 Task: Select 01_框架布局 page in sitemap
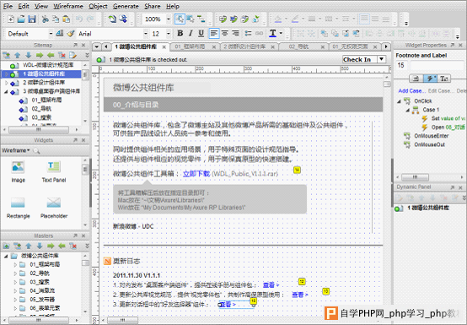click(x=46, y=100)
